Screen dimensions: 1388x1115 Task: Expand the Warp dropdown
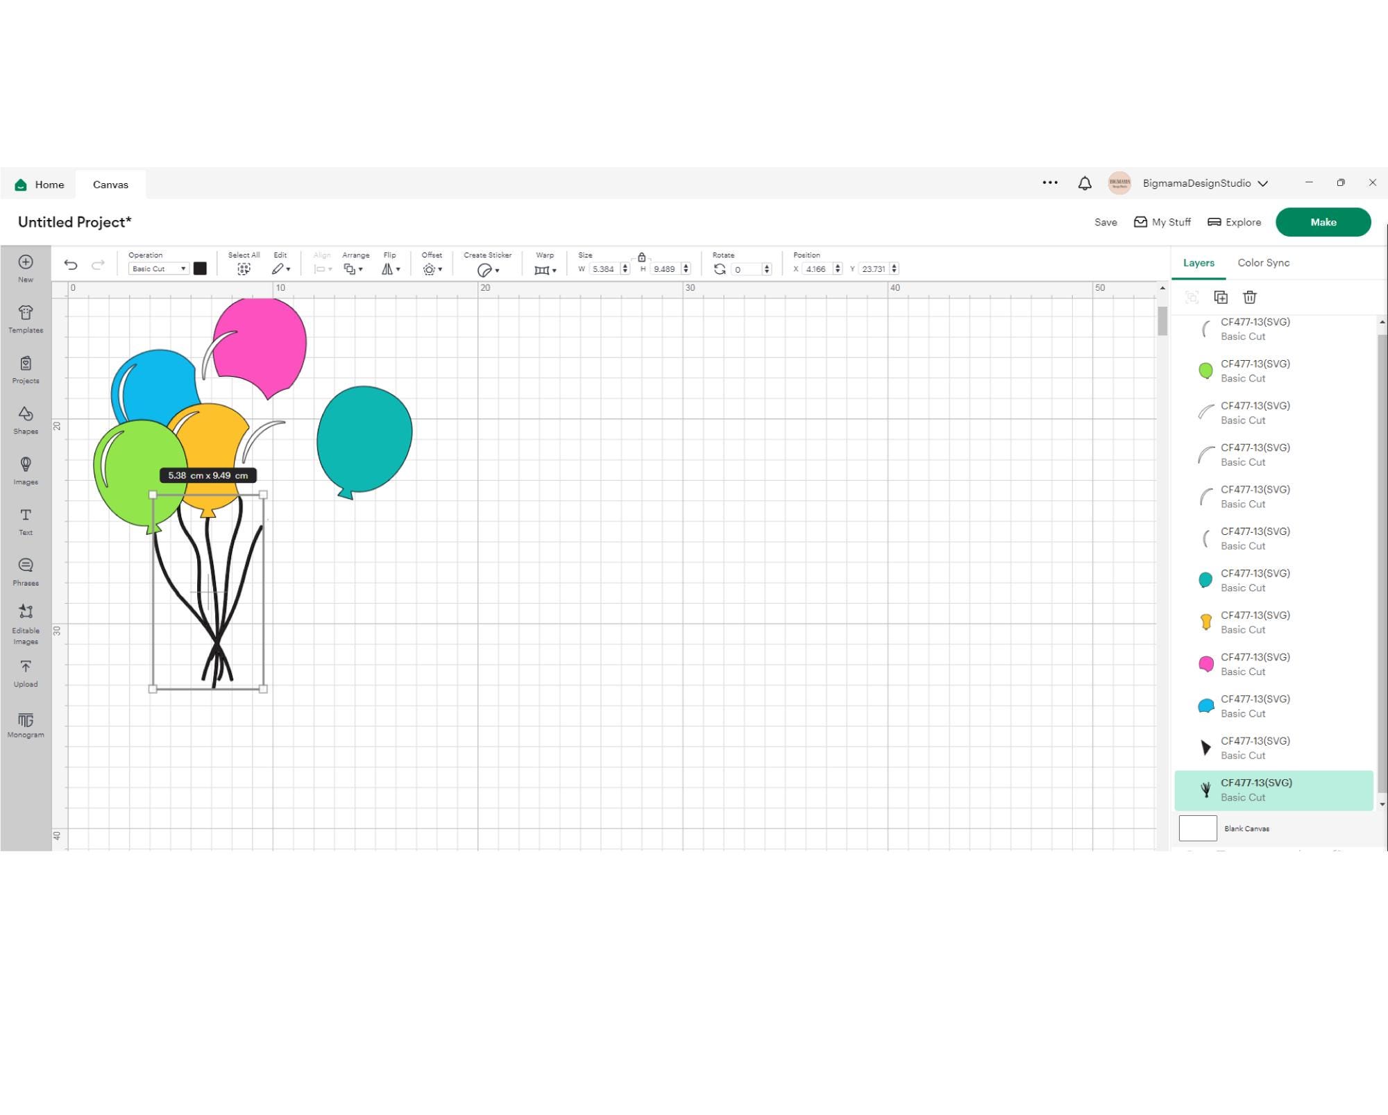pos(545,270)
